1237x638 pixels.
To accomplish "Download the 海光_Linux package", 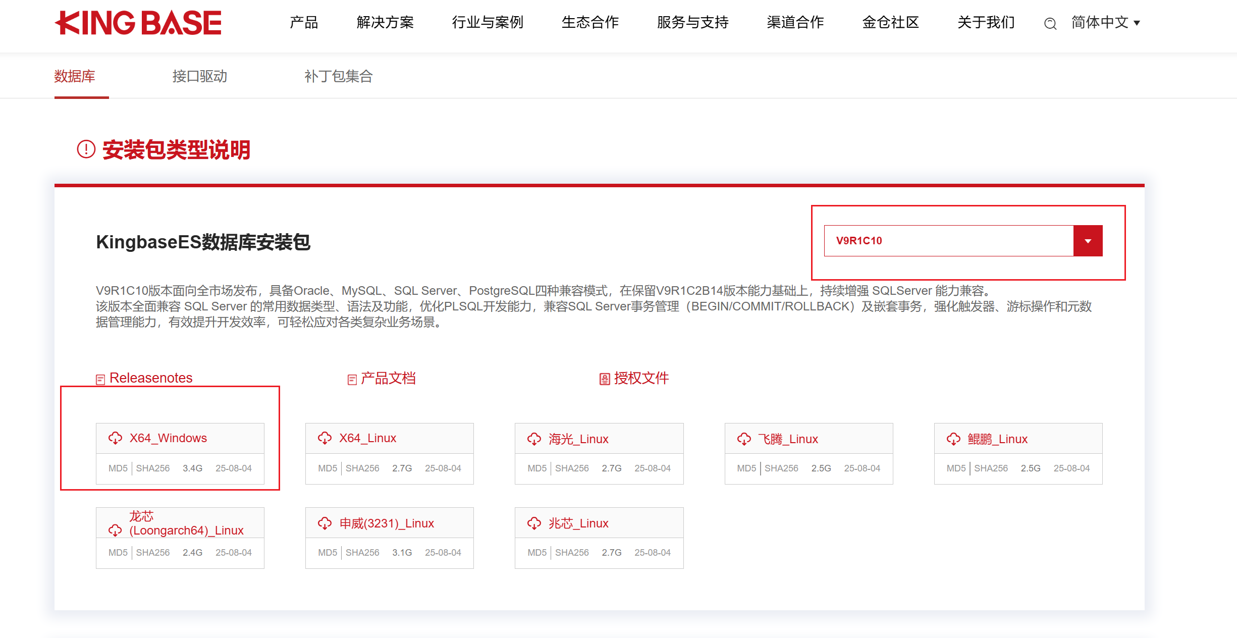I will [x=578, y=439].
